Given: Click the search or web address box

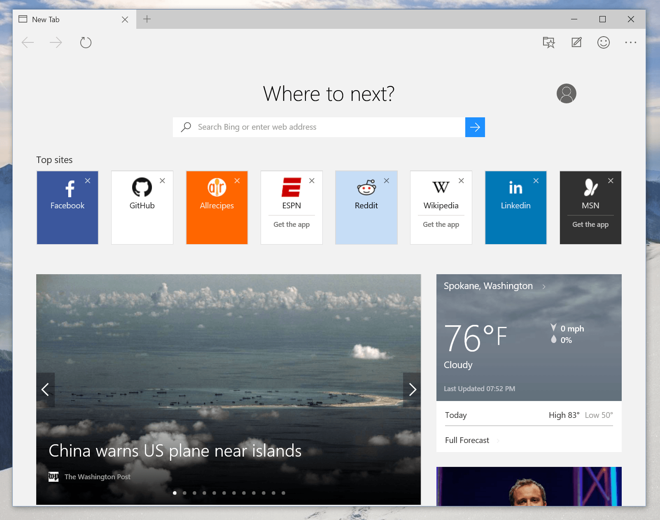Looking at the screenshot, I should point(319,127).
